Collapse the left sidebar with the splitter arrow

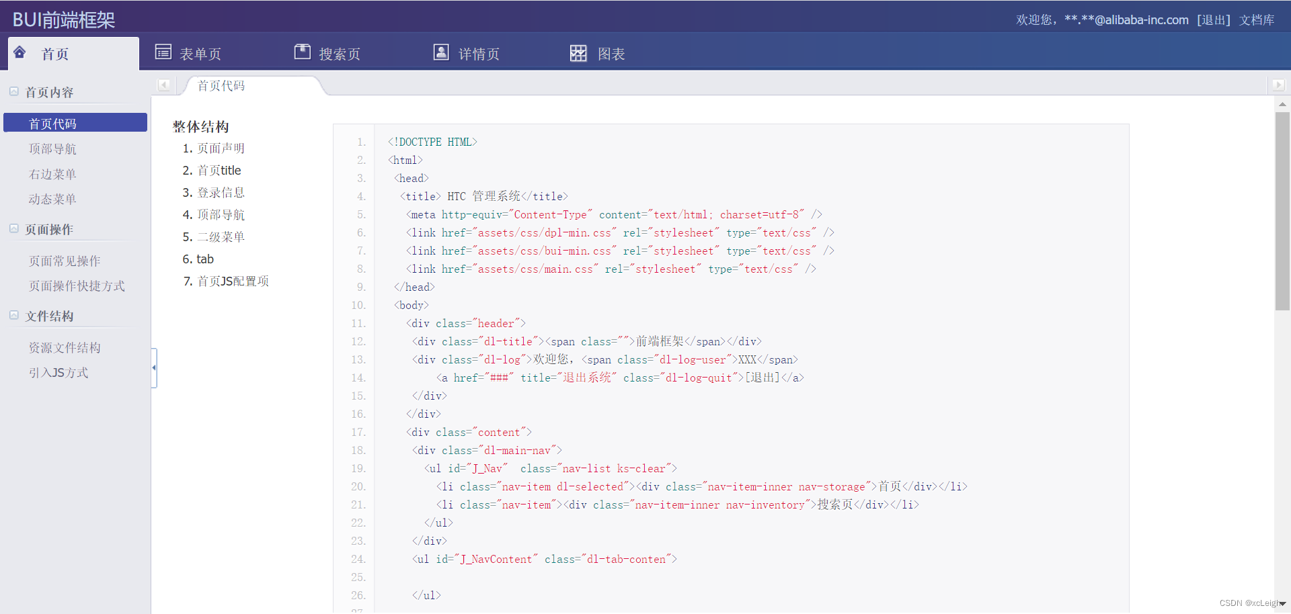pos(154,367)
